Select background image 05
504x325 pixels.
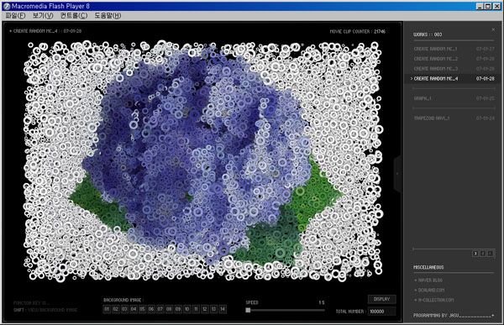[x=143, y=309]
